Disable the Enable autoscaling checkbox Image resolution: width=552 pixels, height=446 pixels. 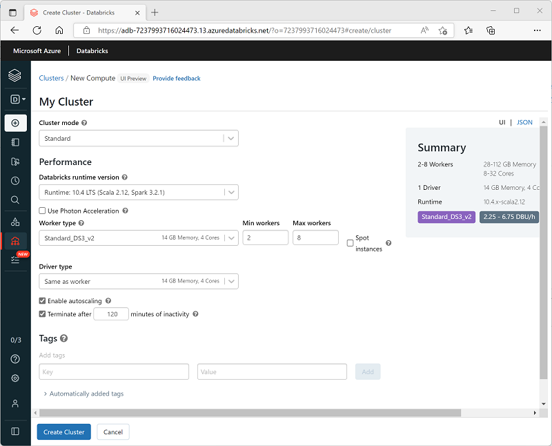click(42, 301)
